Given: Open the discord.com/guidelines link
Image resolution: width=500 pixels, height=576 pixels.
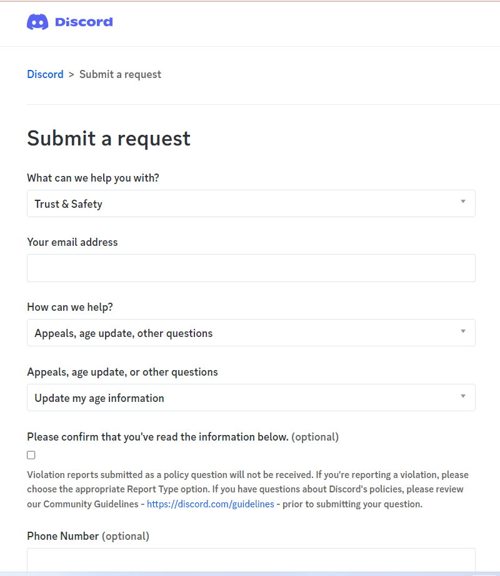Looking at the screenshot, I should coord(211,504).
